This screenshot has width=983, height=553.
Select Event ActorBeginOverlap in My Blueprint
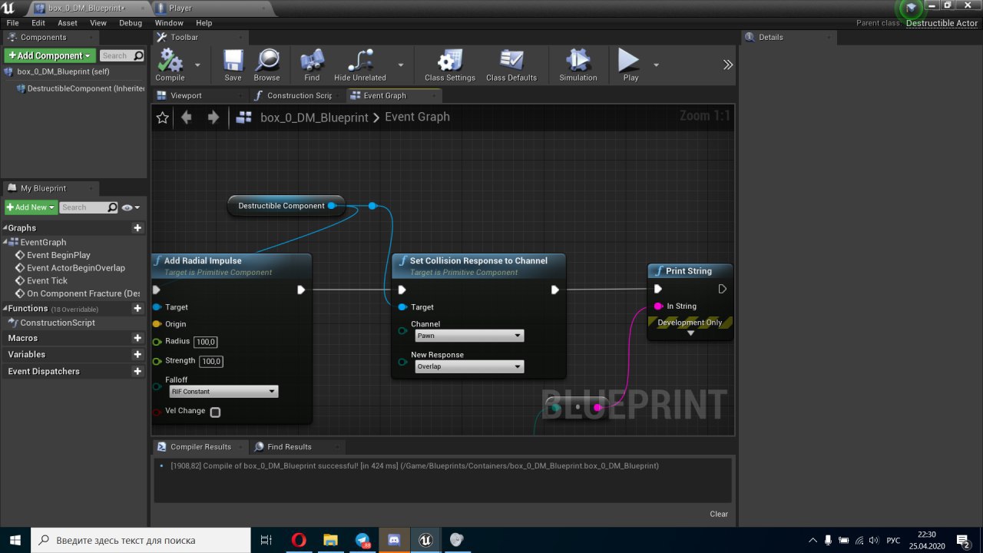(x=75, y=268)
